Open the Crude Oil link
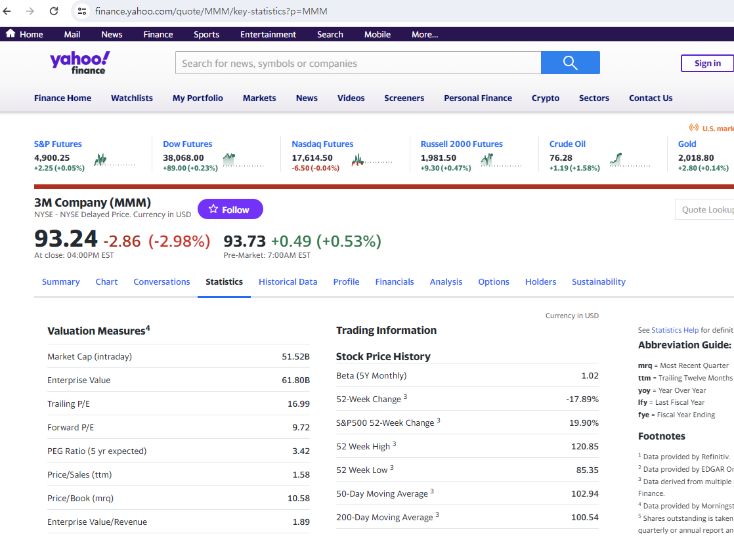734x536 pixels. 567,144
